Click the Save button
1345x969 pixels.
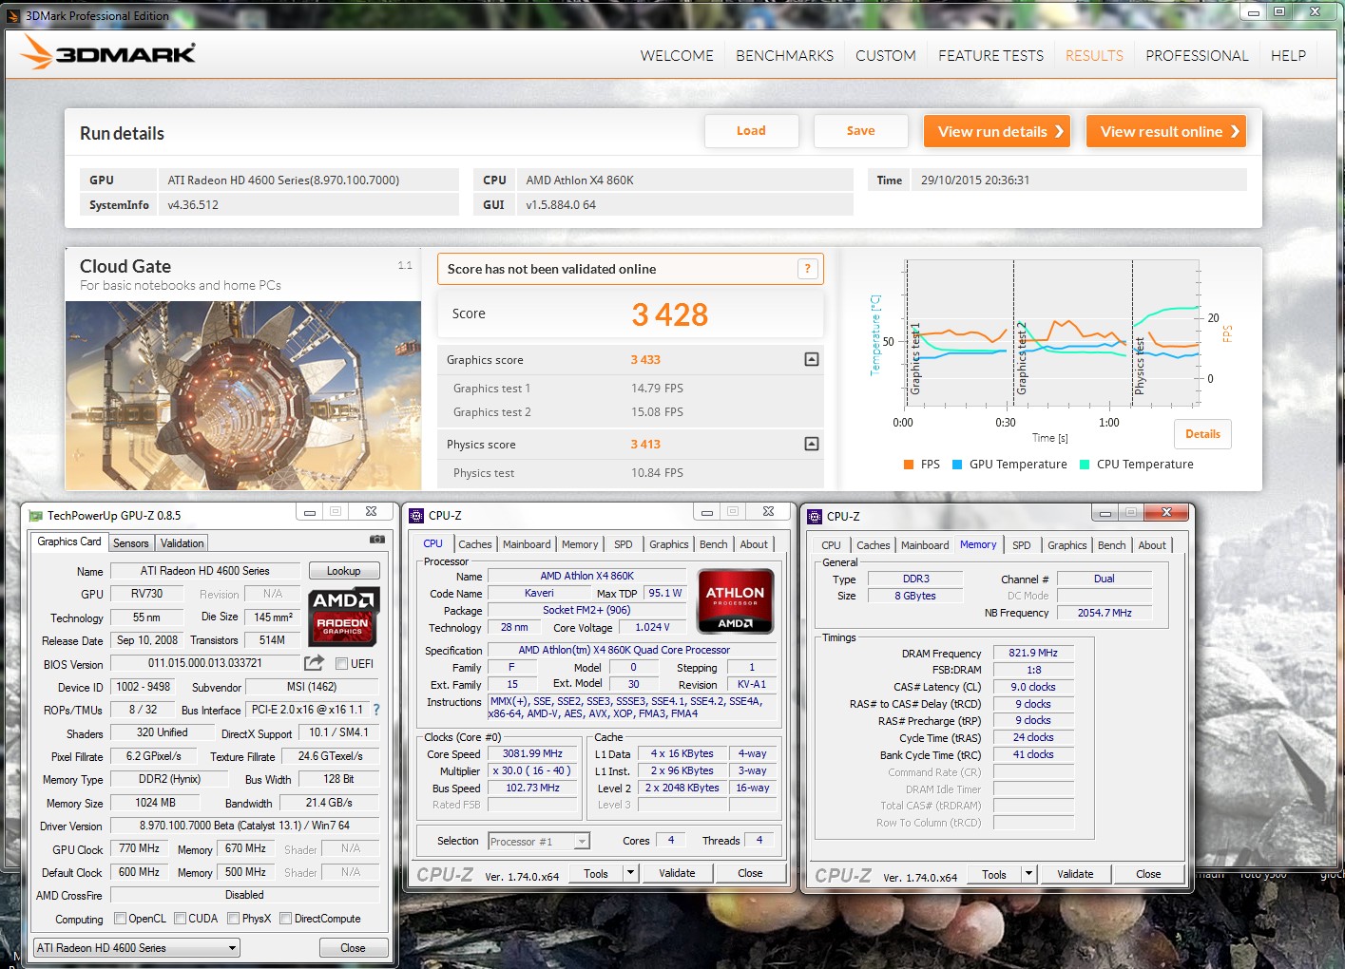pyautogui.click(x=860, y=131)
